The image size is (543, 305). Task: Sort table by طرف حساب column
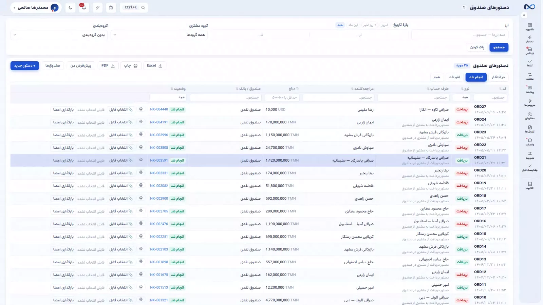tap(438, 89)
